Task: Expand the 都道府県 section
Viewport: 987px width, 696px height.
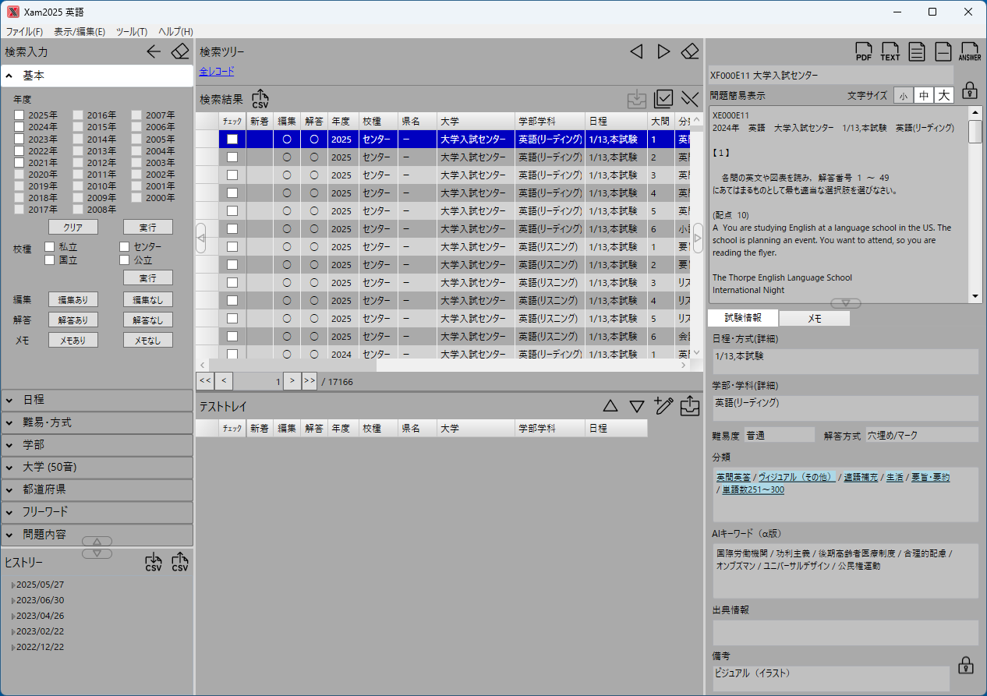Action: (97, 490)
